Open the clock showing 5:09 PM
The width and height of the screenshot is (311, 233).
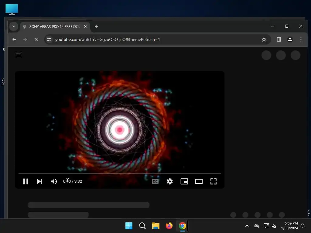[x=289, y=226]
